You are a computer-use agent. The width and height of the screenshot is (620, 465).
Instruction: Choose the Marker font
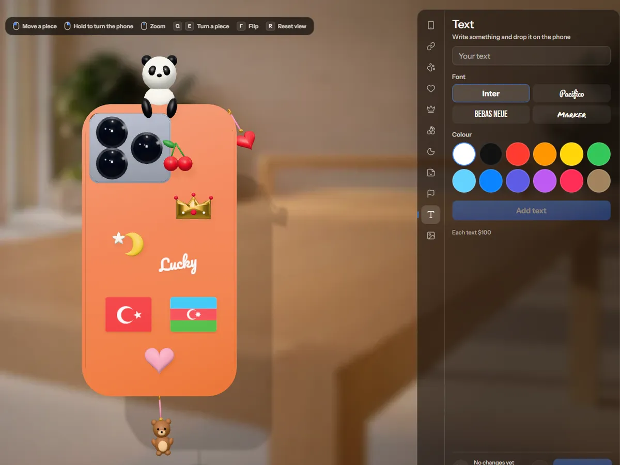click(x=571, y=114)
